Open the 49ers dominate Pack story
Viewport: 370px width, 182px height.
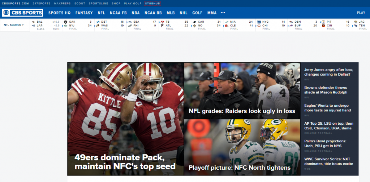point(125,162)
